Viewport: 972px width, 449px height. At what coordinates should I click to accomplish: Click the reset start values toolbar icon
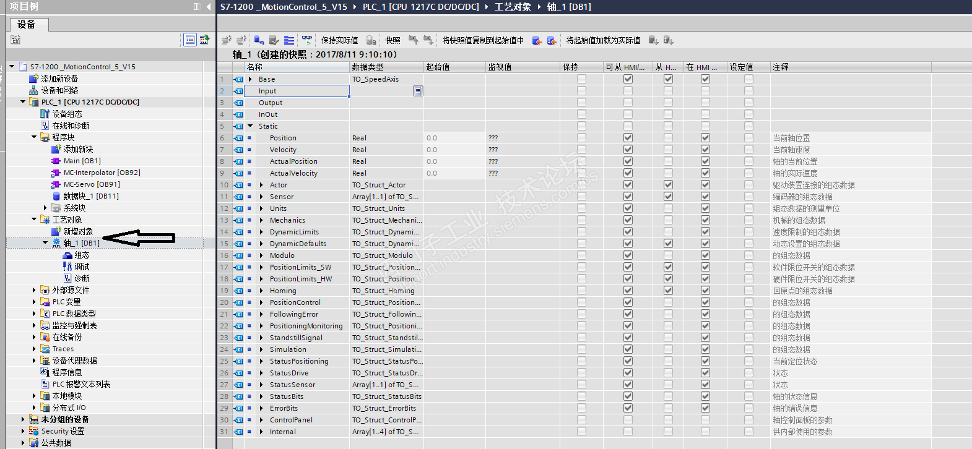coord(259,40)
